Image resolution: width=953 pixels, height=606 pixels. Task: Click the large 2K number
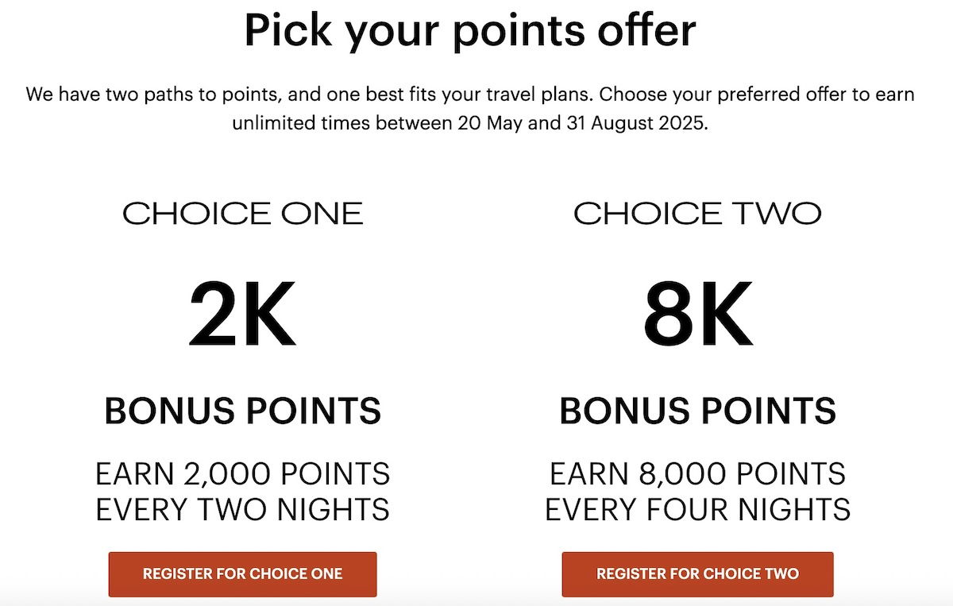click(x=242, y=318)
